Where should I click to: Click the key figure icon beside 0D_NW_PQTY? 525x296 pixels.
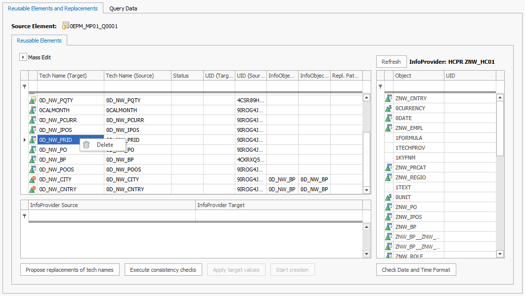click(33, 100)
